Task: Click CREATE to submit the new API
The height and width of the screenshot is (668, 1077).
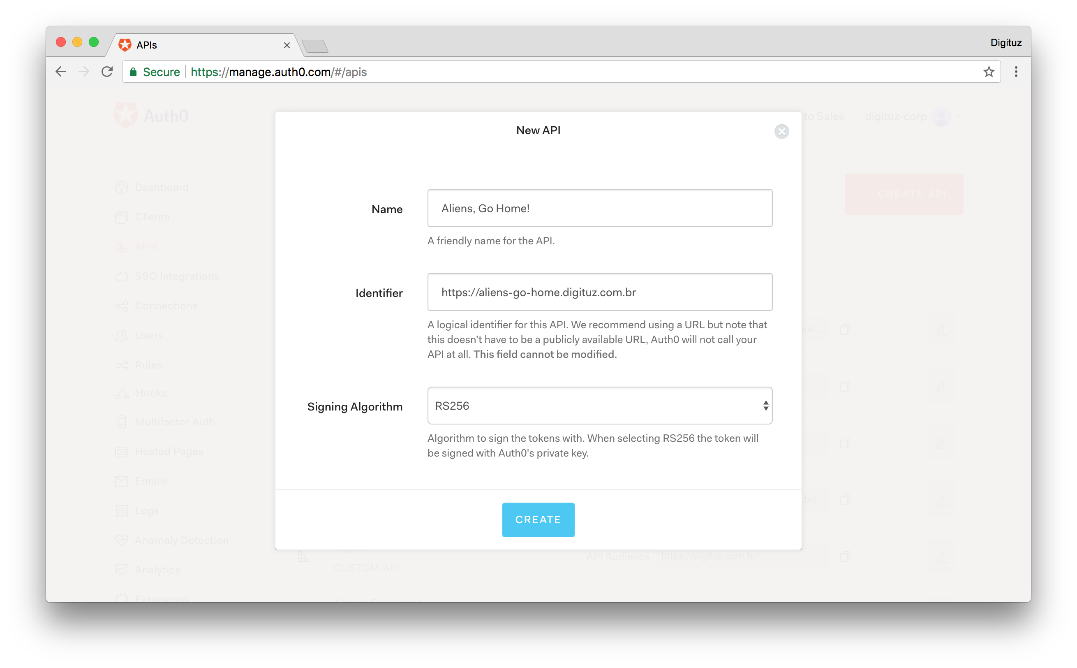Action: [x=538, y=520]
